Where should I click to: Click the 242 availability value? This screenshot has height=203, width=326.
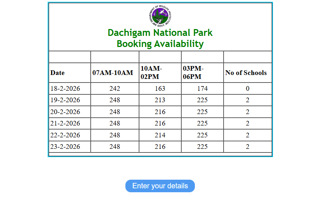115,89
